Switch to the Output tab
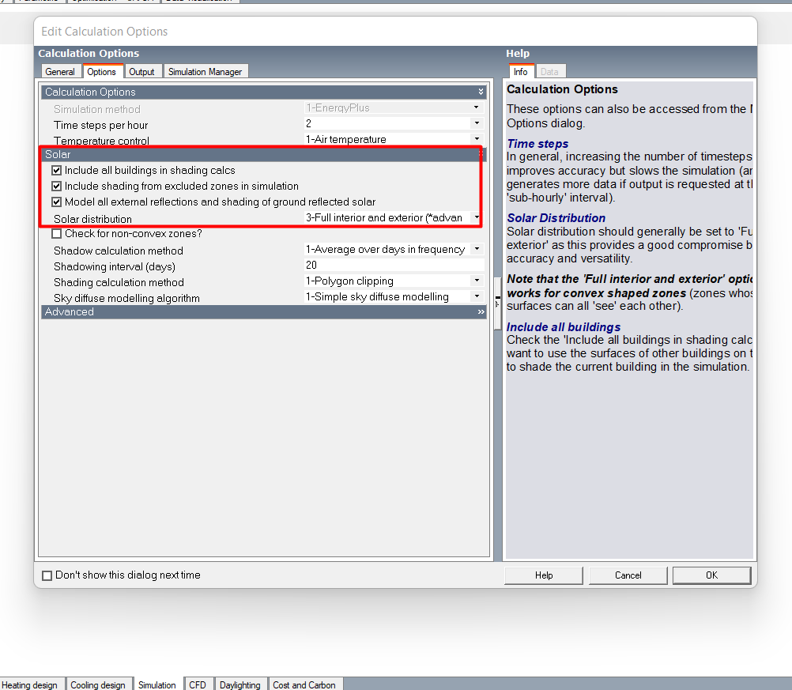The width and height of the screenshot is (792, 690). point(142,72)
